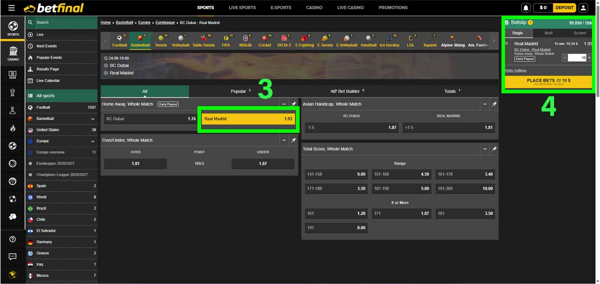600x284 pixels.
Task: Collapse the Over/Under, Whole Match market
Action: pyautogui.click(x=284, y=140)
